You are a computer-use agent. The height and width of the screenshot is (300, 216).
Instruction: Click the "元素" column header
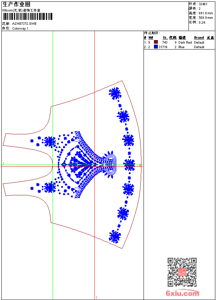(210, 38)
